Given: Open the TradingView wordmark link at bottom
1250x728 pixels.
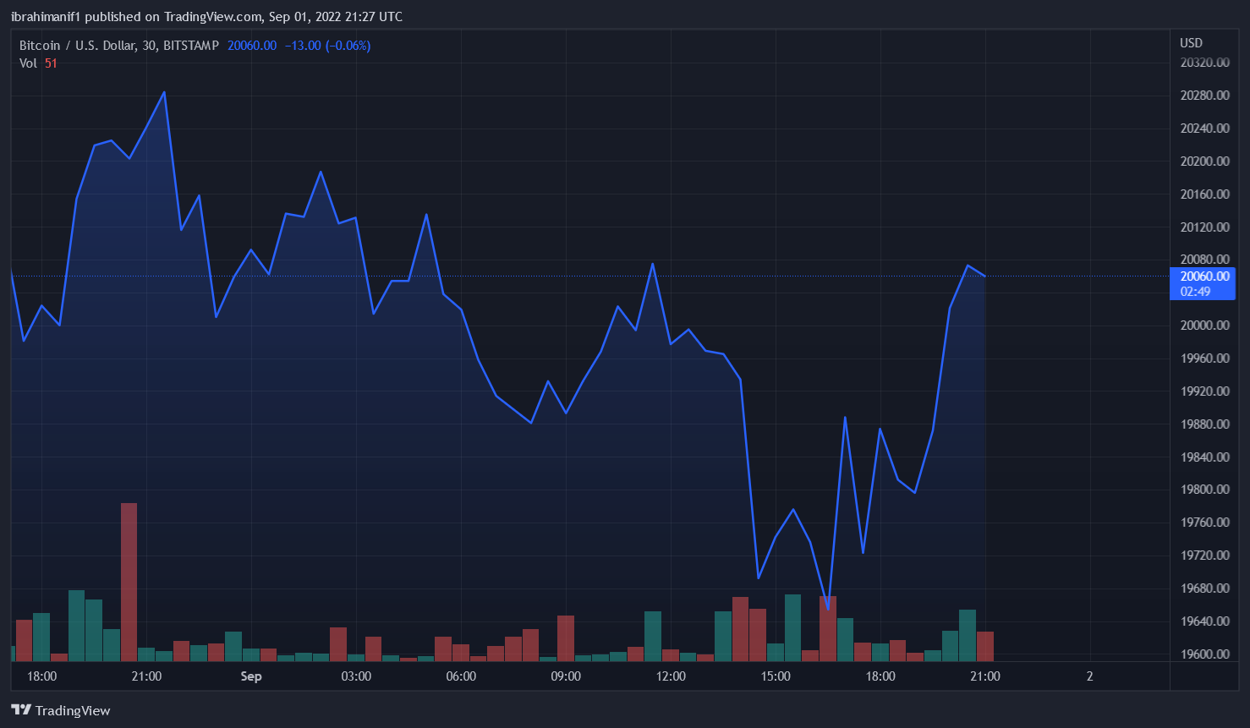Looking at the screenshot, I should tap(73, 711).
